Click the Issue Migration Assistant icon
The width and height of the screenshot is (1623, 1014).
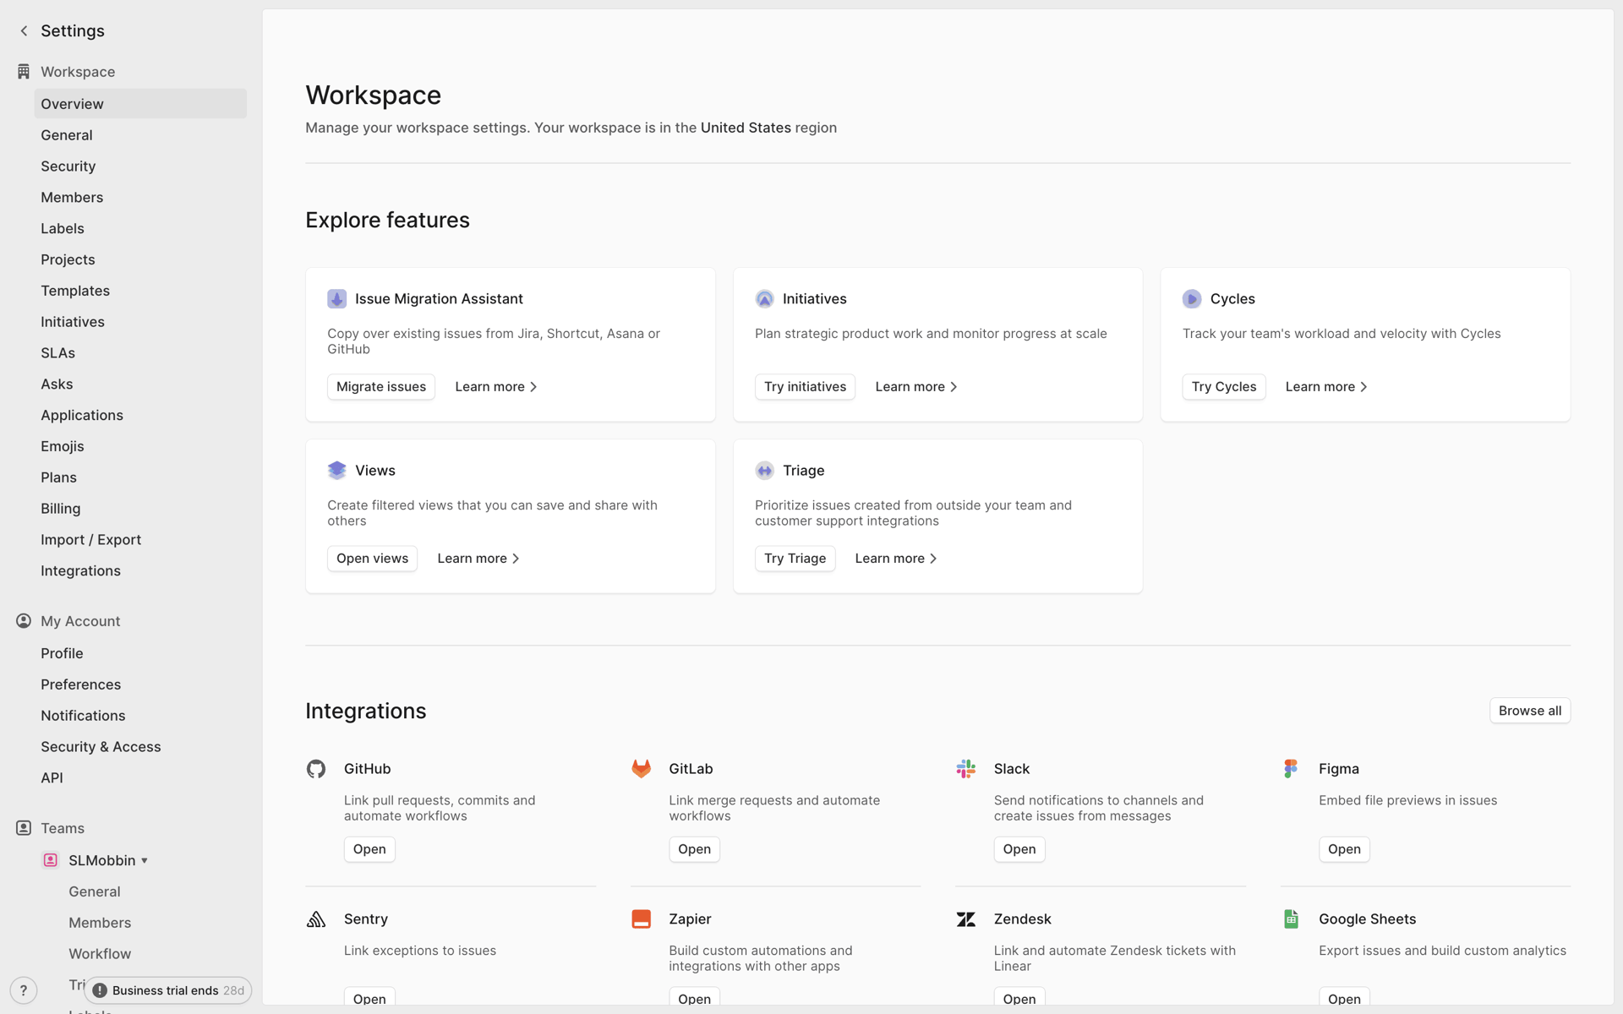click(337, 299)
